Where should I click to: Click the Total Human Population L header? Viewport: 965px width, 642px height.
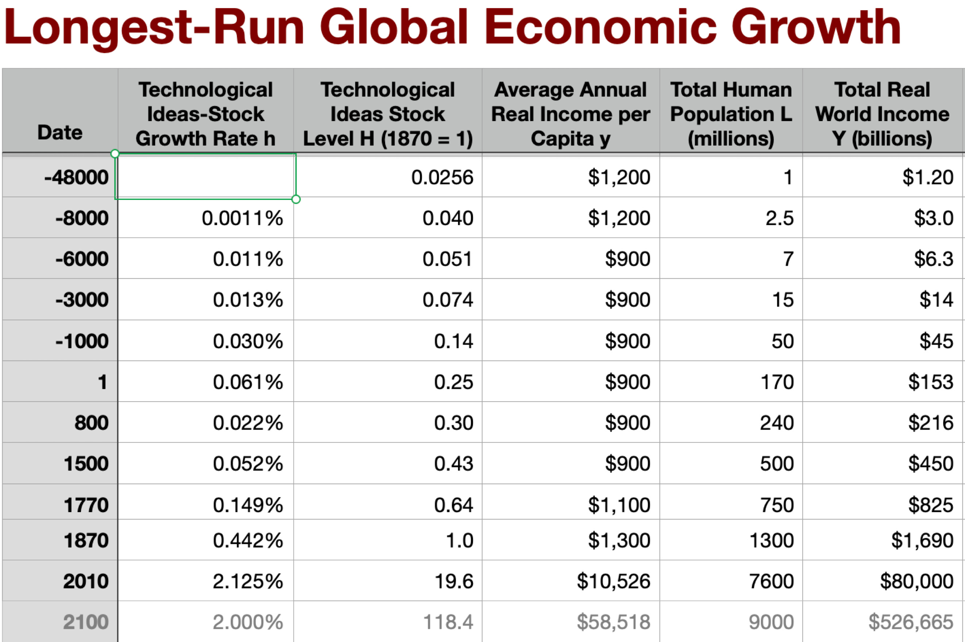coord(731,113)
